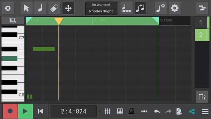211x119 pixels.
Task: Open the on-screen keyboard icon
Action: [120, 111]
